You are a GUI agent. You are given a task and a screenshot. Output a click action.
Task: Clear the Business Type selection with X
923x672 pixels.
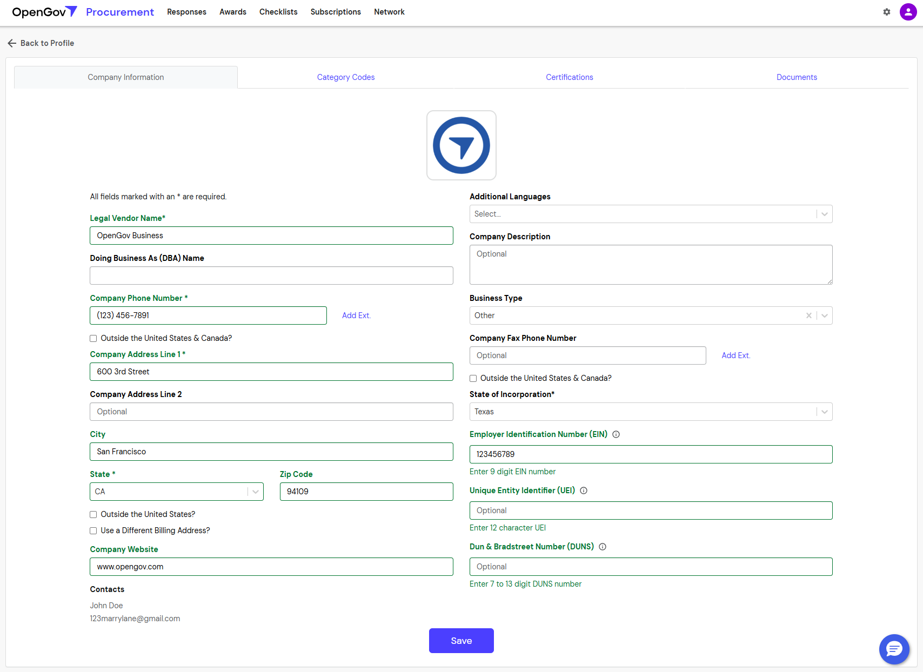[809, 315]
